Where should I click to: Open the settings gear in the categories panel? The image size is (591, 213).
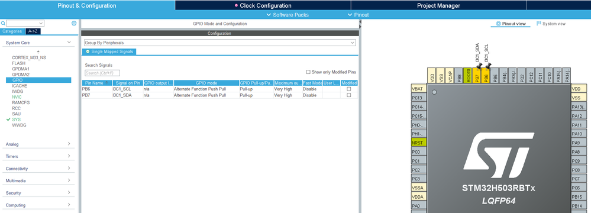pos(74,24)
